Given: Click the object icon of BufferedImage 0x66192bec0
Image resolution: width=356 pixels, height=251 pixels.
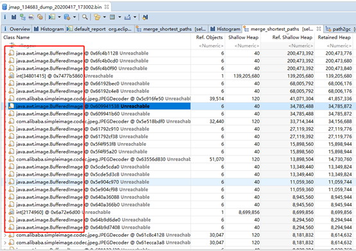Looking at the screenshot, I should pos(12,83).
